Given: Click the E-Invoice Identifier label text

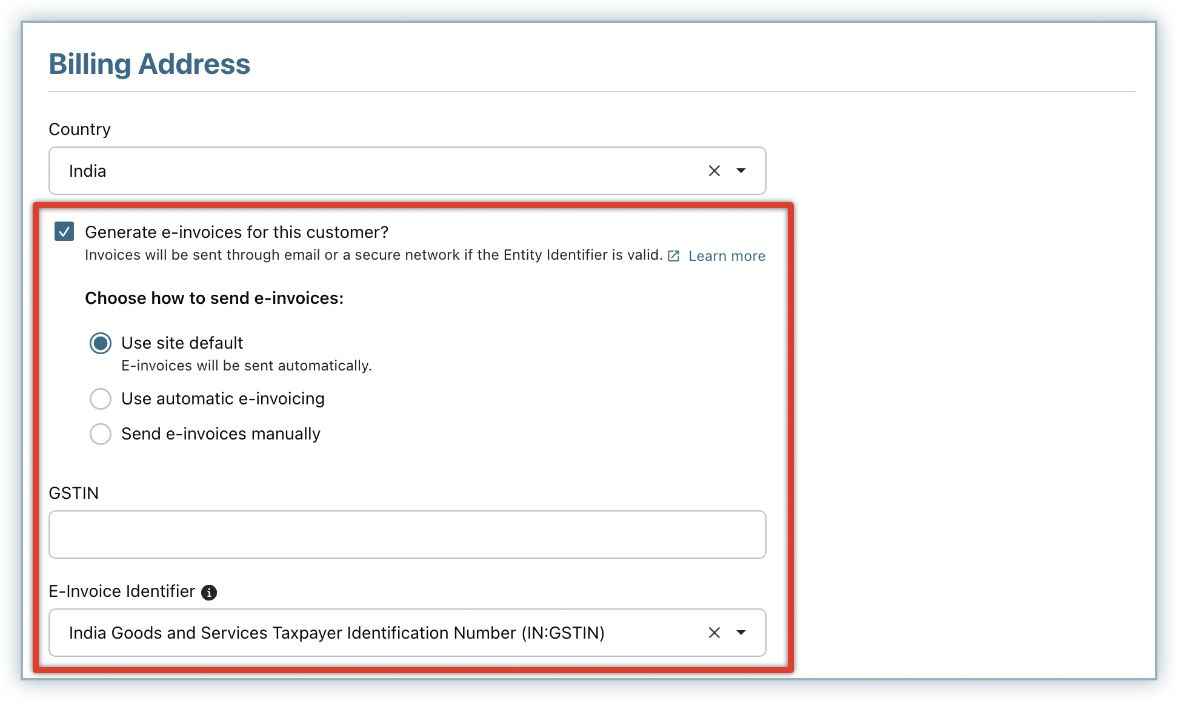Looking at the screenshot, I should click(122, 591).
